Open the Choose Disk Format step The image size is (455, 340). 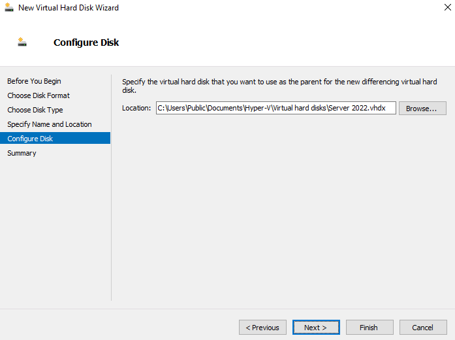click(39, 95)
